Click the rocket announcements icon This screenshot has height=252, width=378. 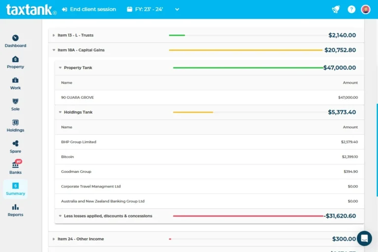336,9
